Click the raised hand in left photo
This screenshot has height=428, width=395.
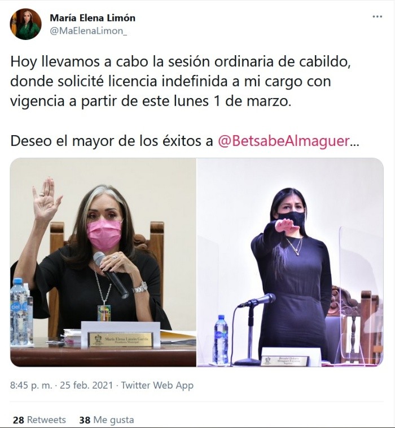point(46,198)
